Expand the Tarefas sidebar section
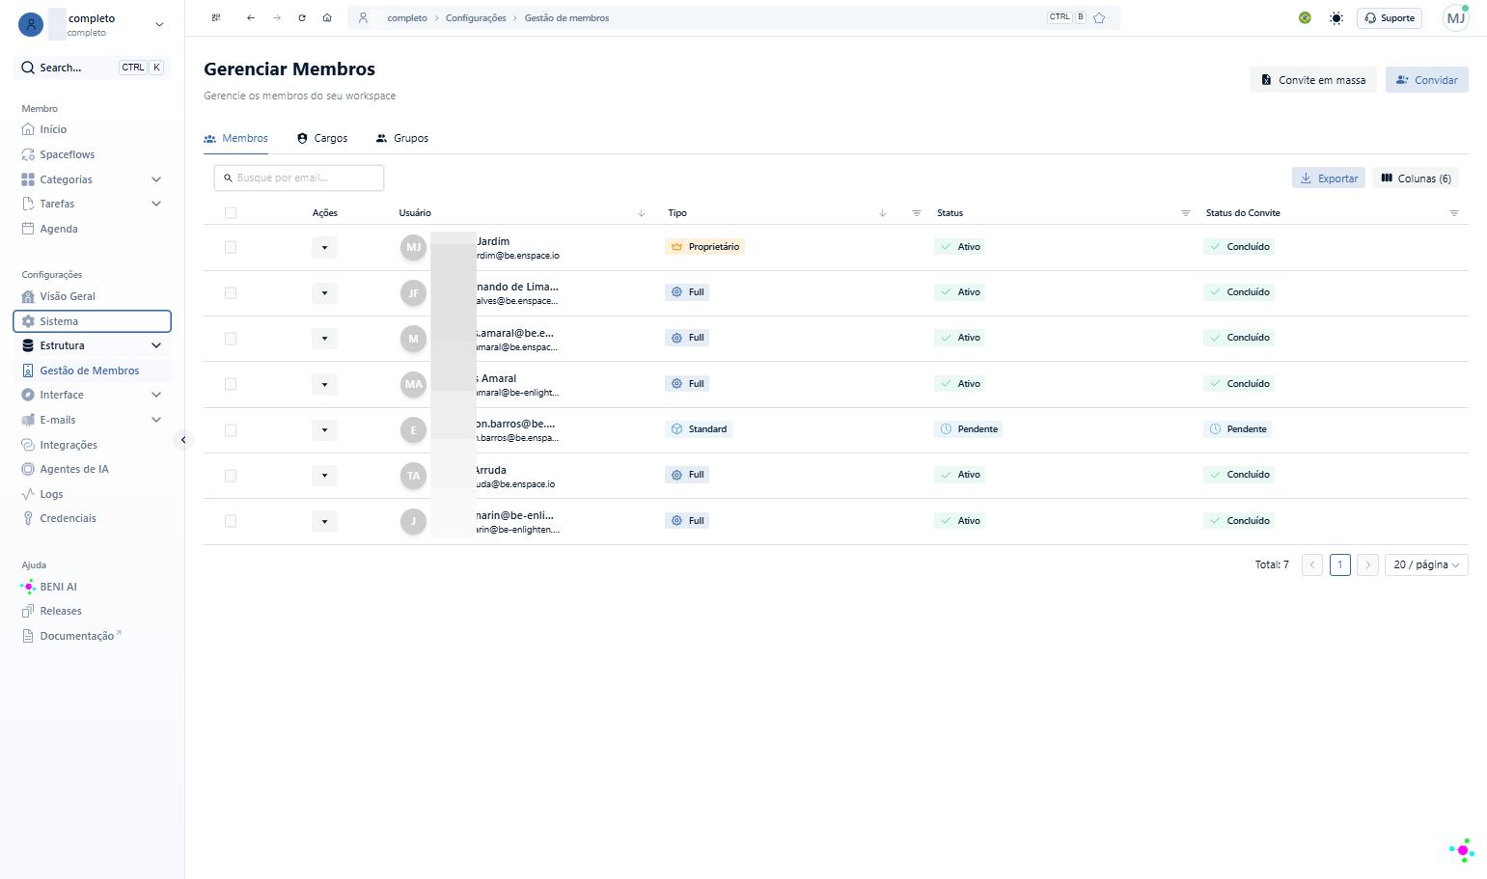 [x=156, y=204]
